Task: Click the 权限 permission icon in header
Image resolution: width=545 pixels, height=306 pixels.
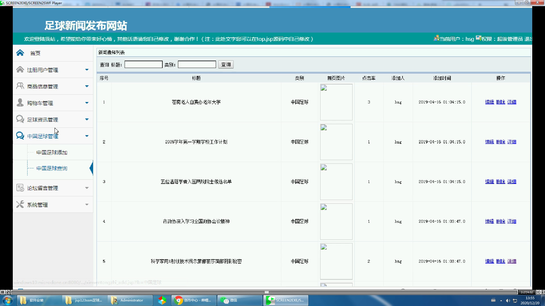Action: point(479,38)
